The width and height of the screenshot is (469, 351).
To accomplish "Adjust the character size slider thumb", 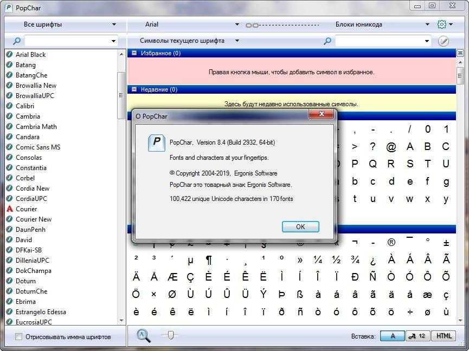I will pos(170,335).
